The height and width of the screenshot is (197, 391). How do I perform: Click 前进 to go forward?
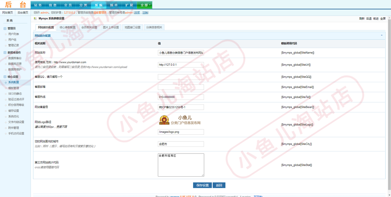376,18
